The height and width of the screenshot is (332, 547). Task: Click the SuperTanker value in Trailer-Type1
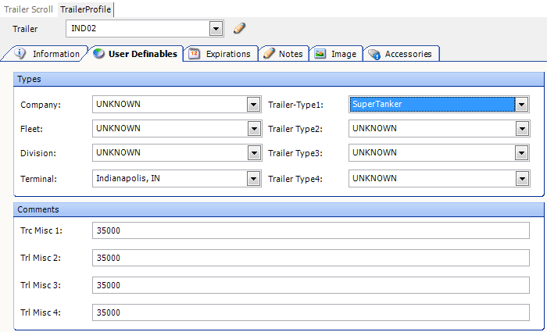click(x=377, y=104)
